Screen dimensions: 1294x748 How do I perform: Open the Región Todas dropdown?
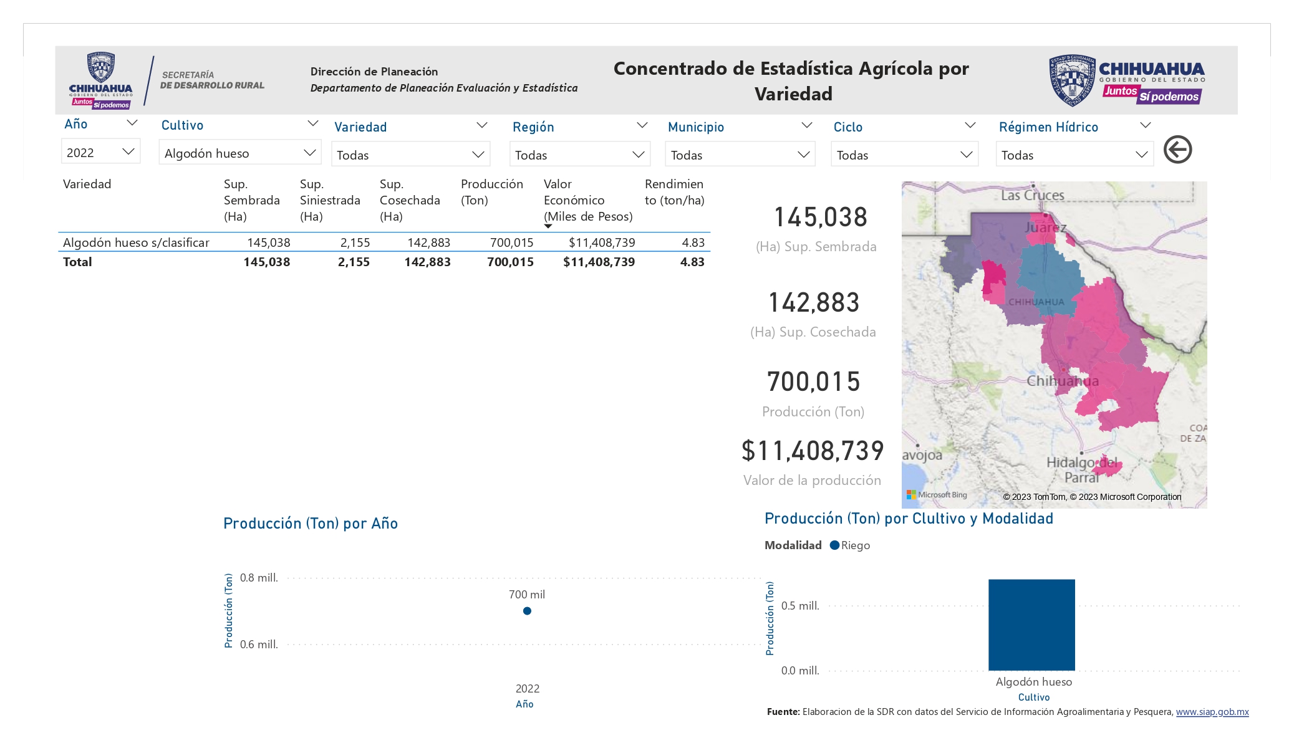pyautogui.click(x=580, y=155)
